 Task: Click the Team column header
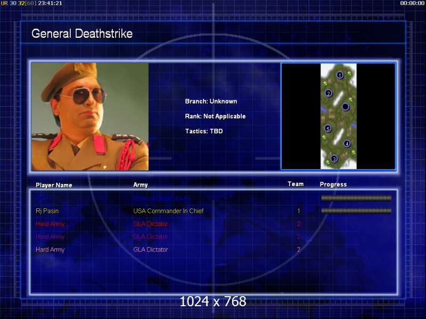click(x=296, y=184)
